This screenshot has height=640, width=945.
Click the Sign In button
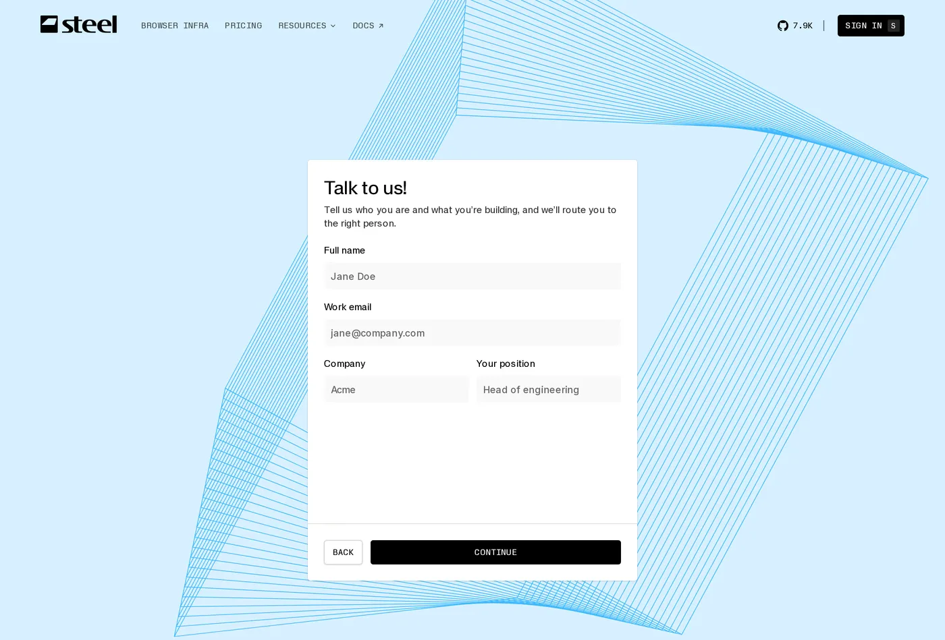pyautogui.click(x=871, y=26)
